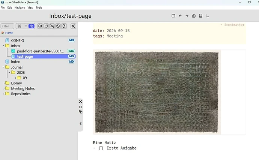Click the Eine Notiz text line
Viewport: 259px width, 160px height.
104,143
